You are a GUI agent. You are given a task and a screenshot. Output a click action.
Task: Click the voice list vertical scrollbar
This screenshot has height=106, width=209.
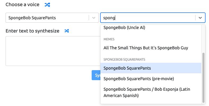(203, 78)
